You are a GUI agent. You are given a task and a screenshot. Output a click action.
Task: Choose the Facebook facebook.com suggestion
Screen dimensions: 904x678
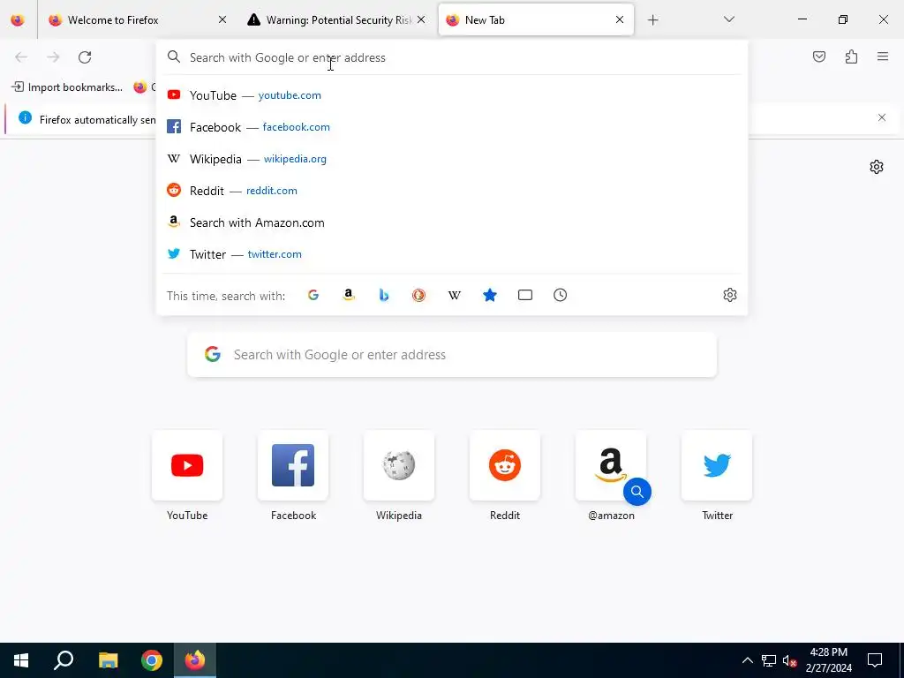[452, 127]
